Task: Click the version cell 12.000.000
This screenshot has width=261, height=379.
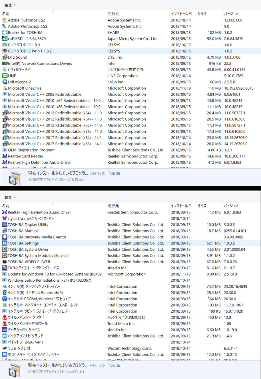Action: pyautogui.click(x=233, y=20)
